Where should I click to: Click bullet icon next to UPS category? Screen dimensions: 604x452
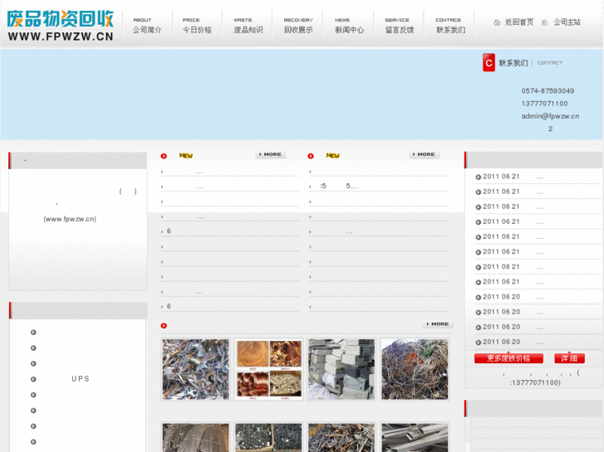(33, 379)
